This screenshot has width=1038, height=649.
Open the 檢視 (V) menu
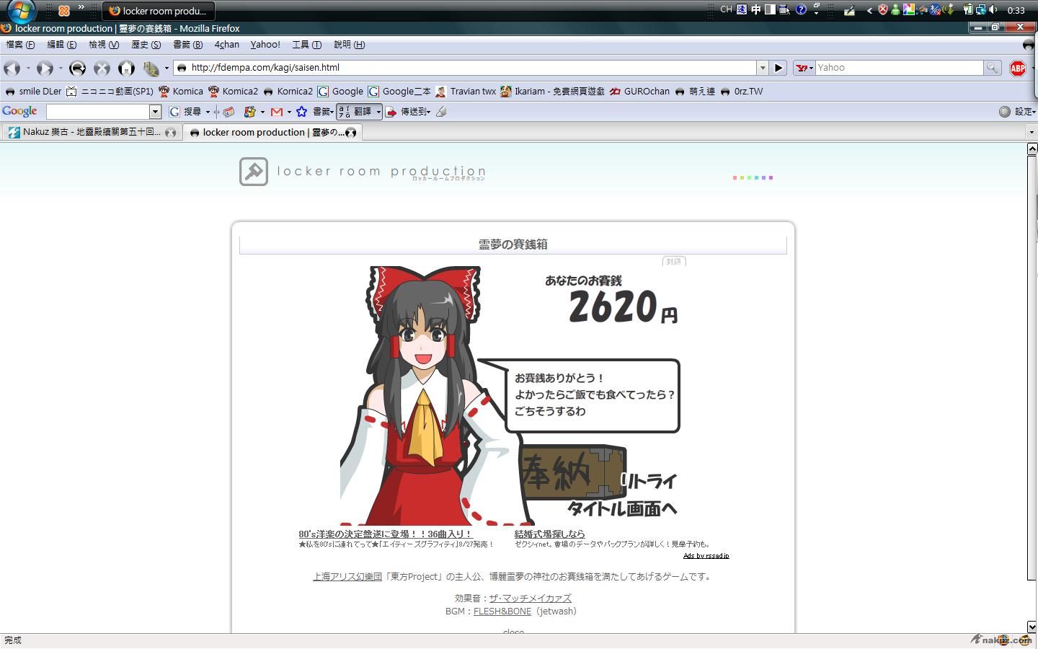[x=104, y=45]
